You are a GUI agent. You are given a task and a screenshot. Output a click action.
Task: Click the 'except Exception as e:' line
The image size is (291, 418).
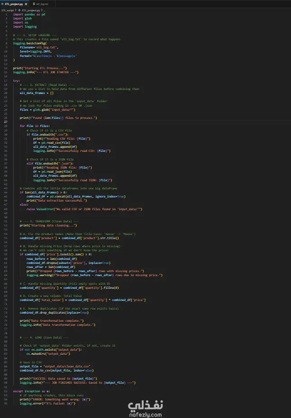coord(31,391)
